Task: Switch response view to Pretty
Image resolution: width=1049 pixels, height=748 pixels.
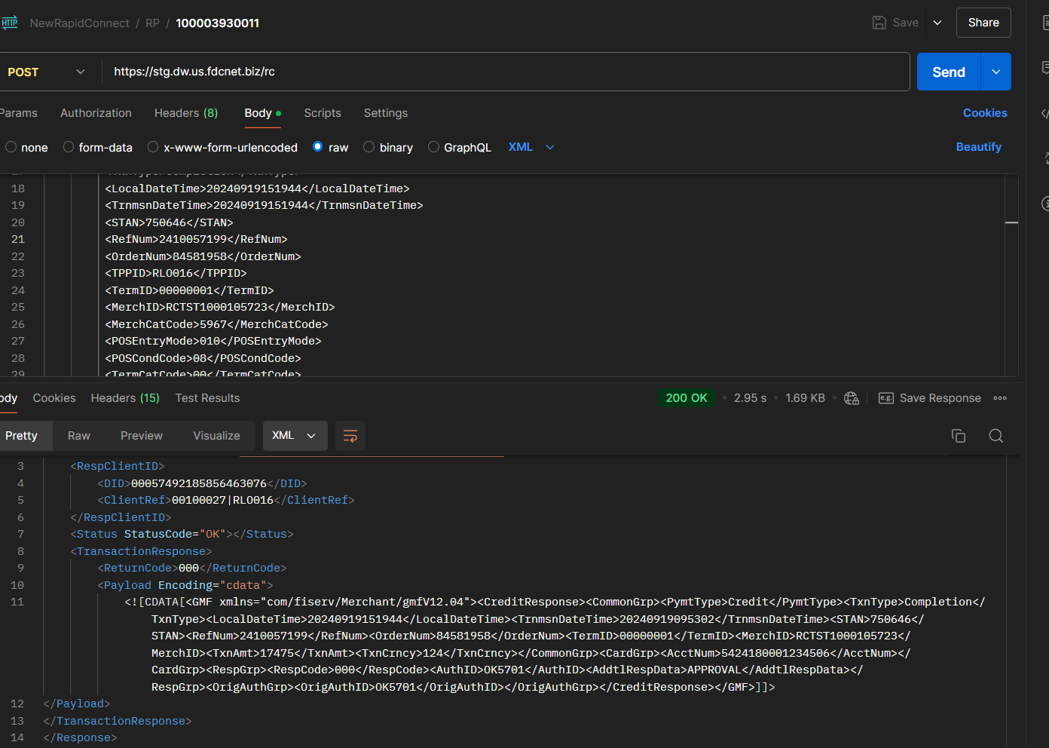Action: tap(21, 436)
